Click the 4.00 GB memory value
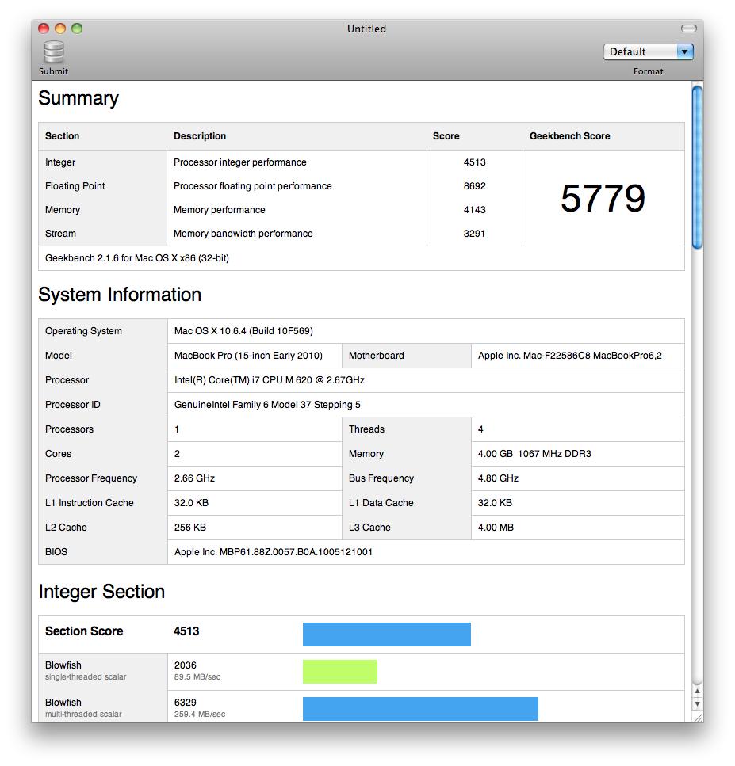735x766 pixels. [x=534, y=454]
